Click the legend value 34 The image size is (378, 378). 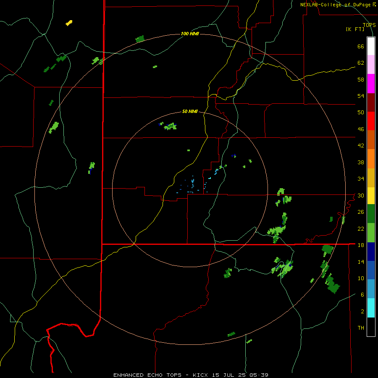pyautogui.click(x=361, y=179)
